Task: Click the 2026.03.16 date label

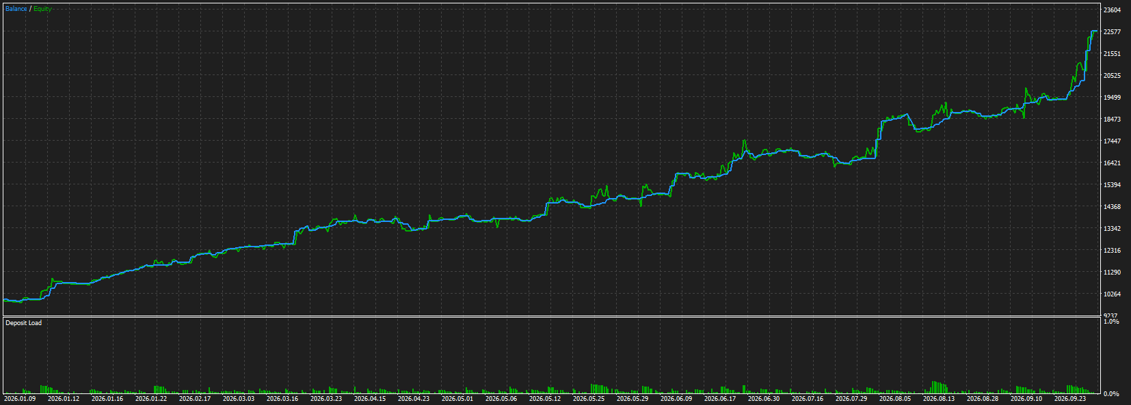Action: [282, 399]
